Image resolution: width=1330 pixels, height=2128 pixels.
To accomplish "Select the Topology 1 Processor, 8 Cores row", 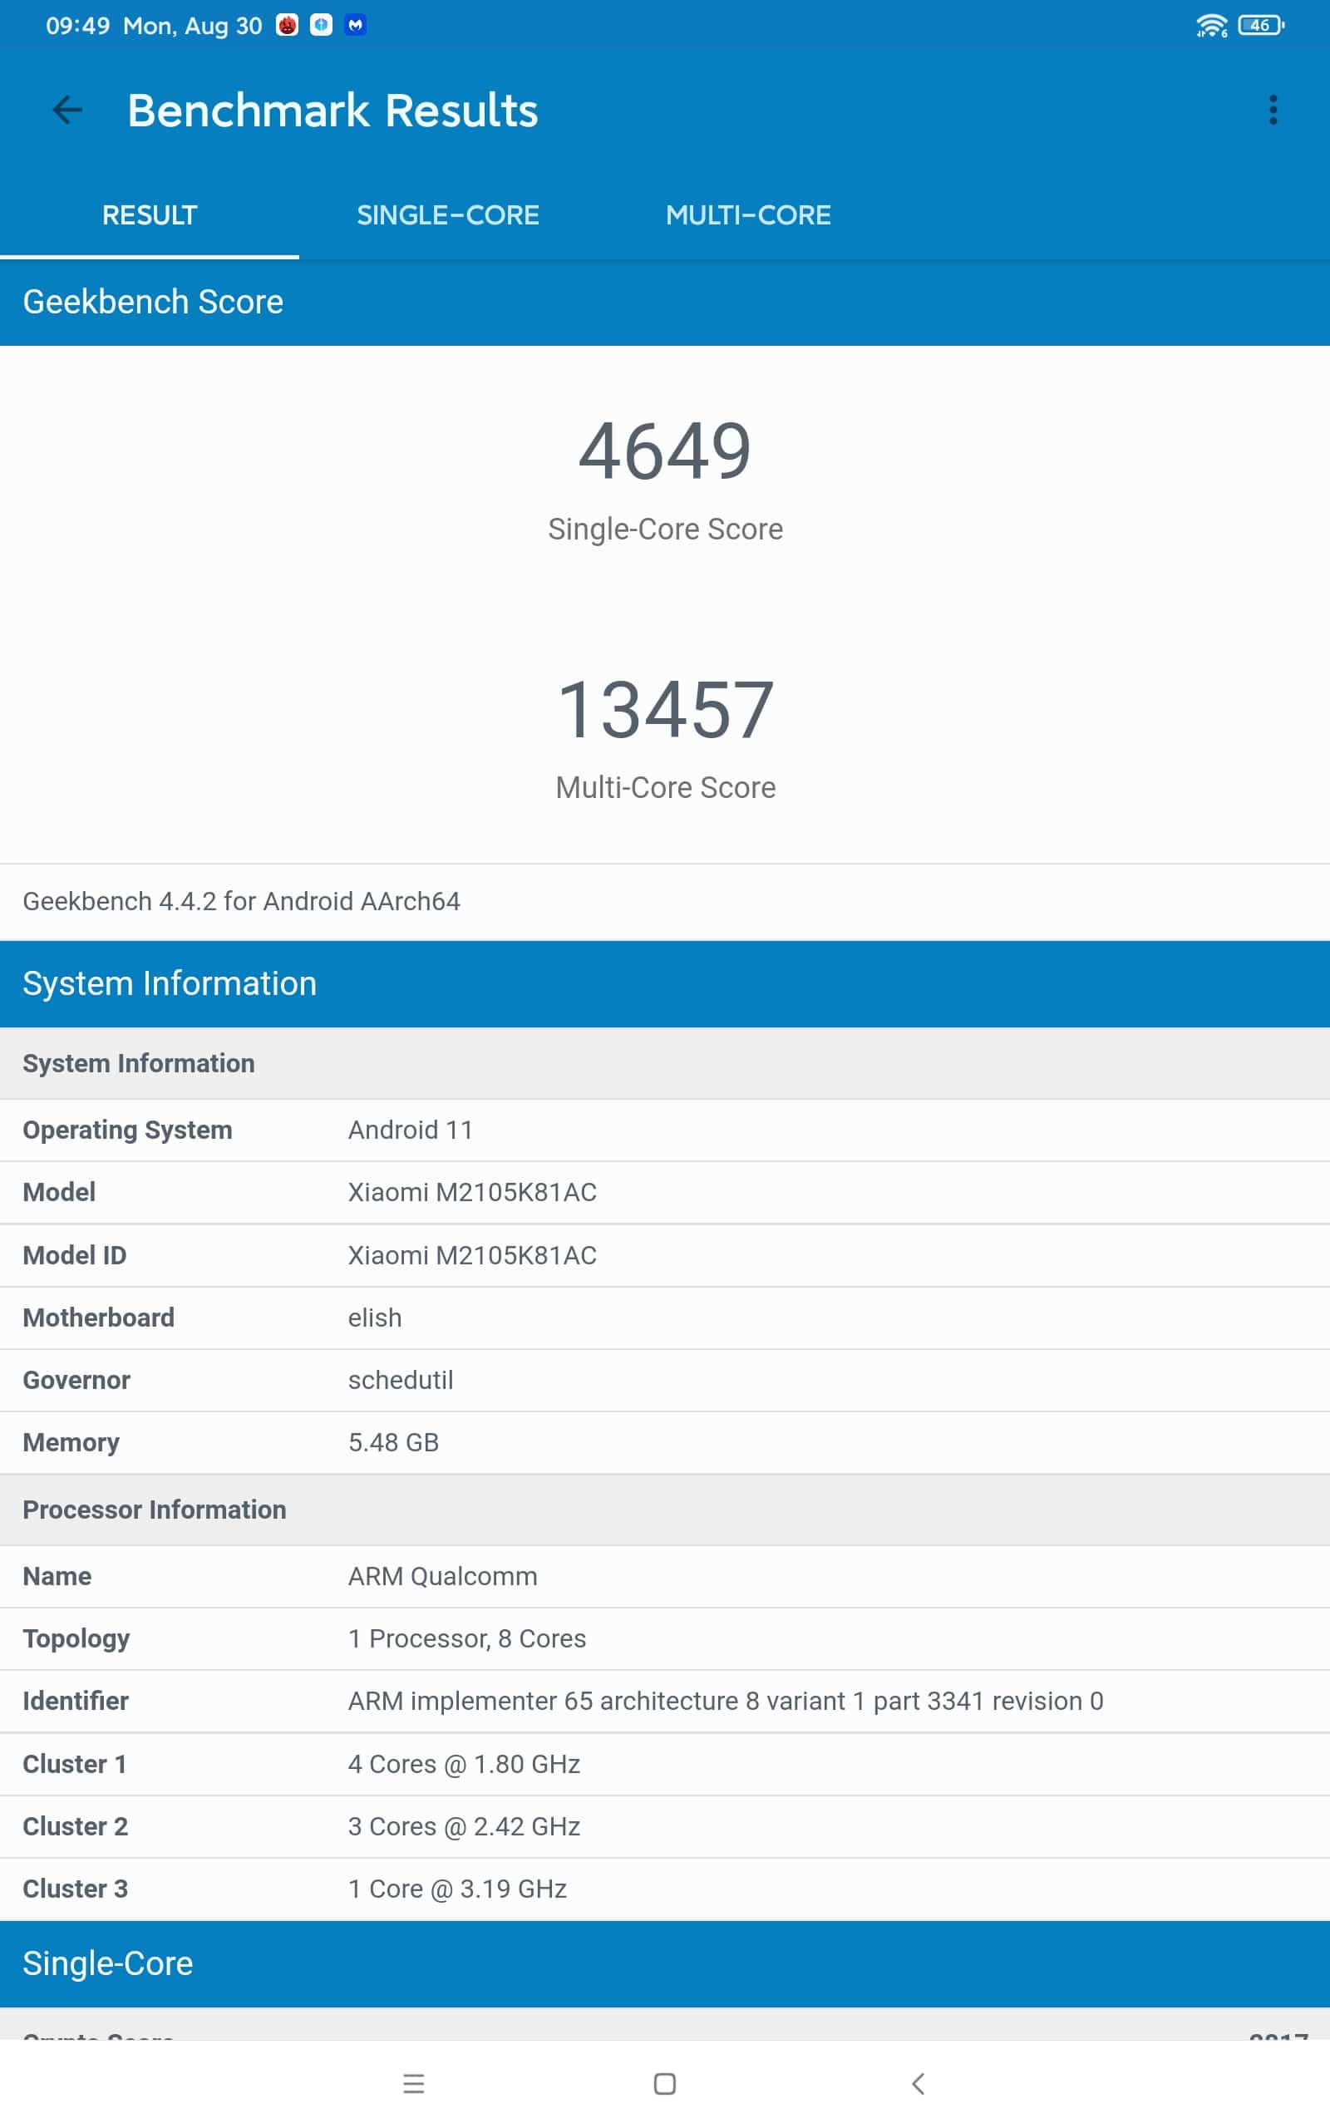I will (x=665, y=1639).
